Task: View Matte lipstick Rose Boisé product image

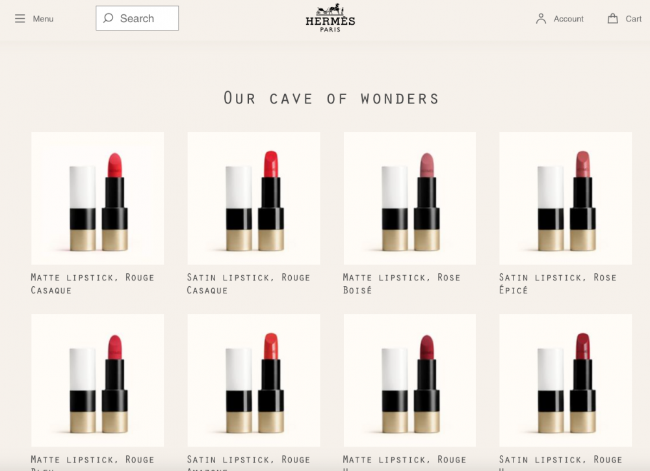Action: point(409,198)
